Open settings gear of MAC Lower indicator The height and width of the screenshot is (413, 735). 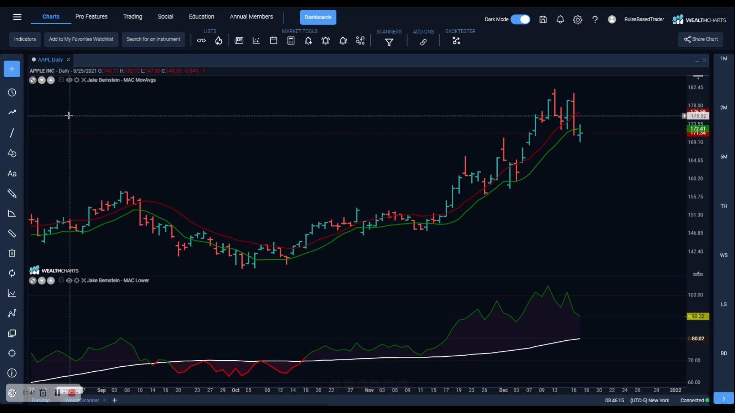coord(77,280)
